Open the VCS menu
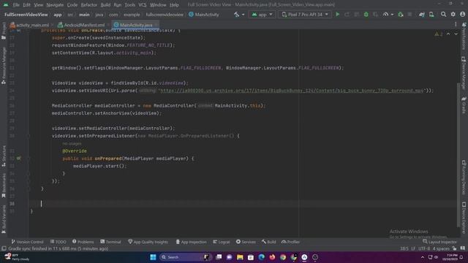The height and width of the screenshot is (263, 468). 143,5
